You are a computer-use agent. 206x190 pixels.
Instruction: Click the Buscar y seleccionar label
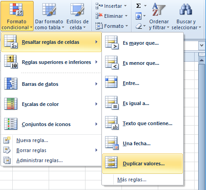(x=186, y=25)
